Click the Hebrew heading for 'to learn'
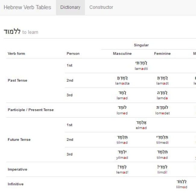The image size is (196, 196). [x=12, y=32]
